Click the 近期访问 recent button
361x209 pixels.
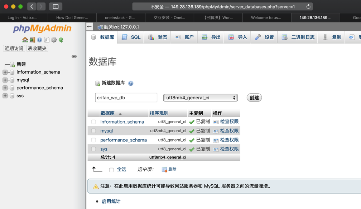click(14, 49)
